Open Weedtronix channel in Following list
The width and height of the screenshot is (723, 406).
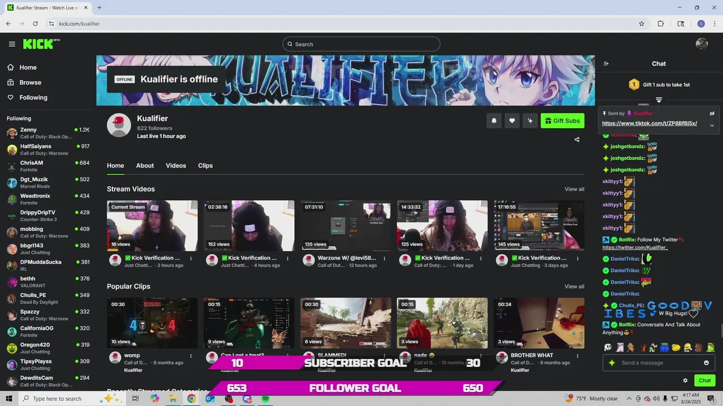pos(48,199)
